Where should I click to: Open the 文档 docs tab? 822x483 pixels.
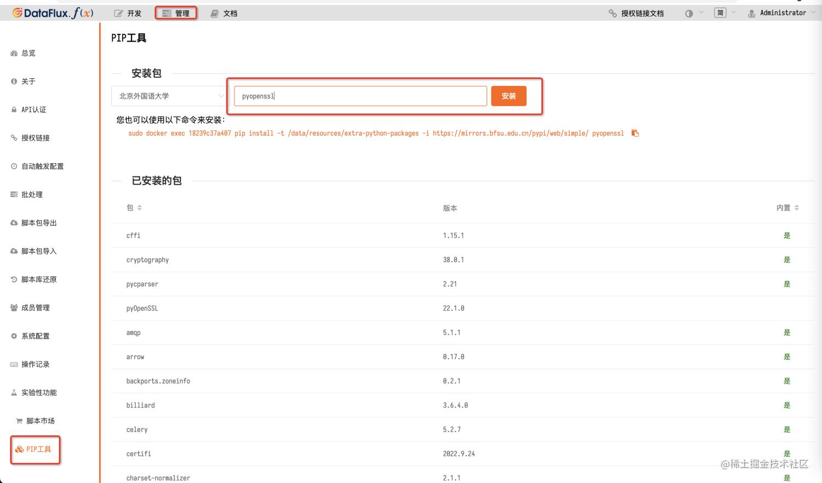224,13
